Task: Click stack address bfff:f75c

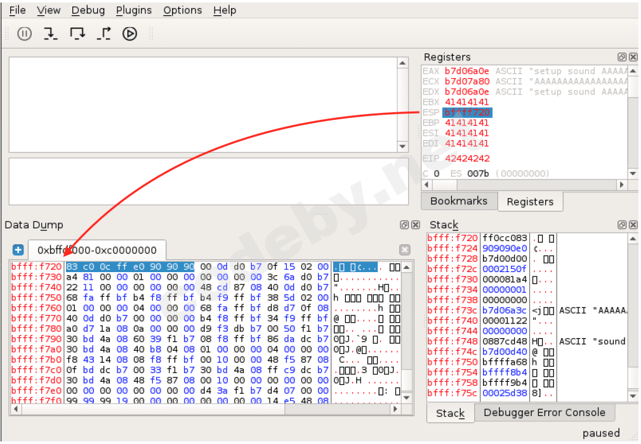Action: coord(453,393)
